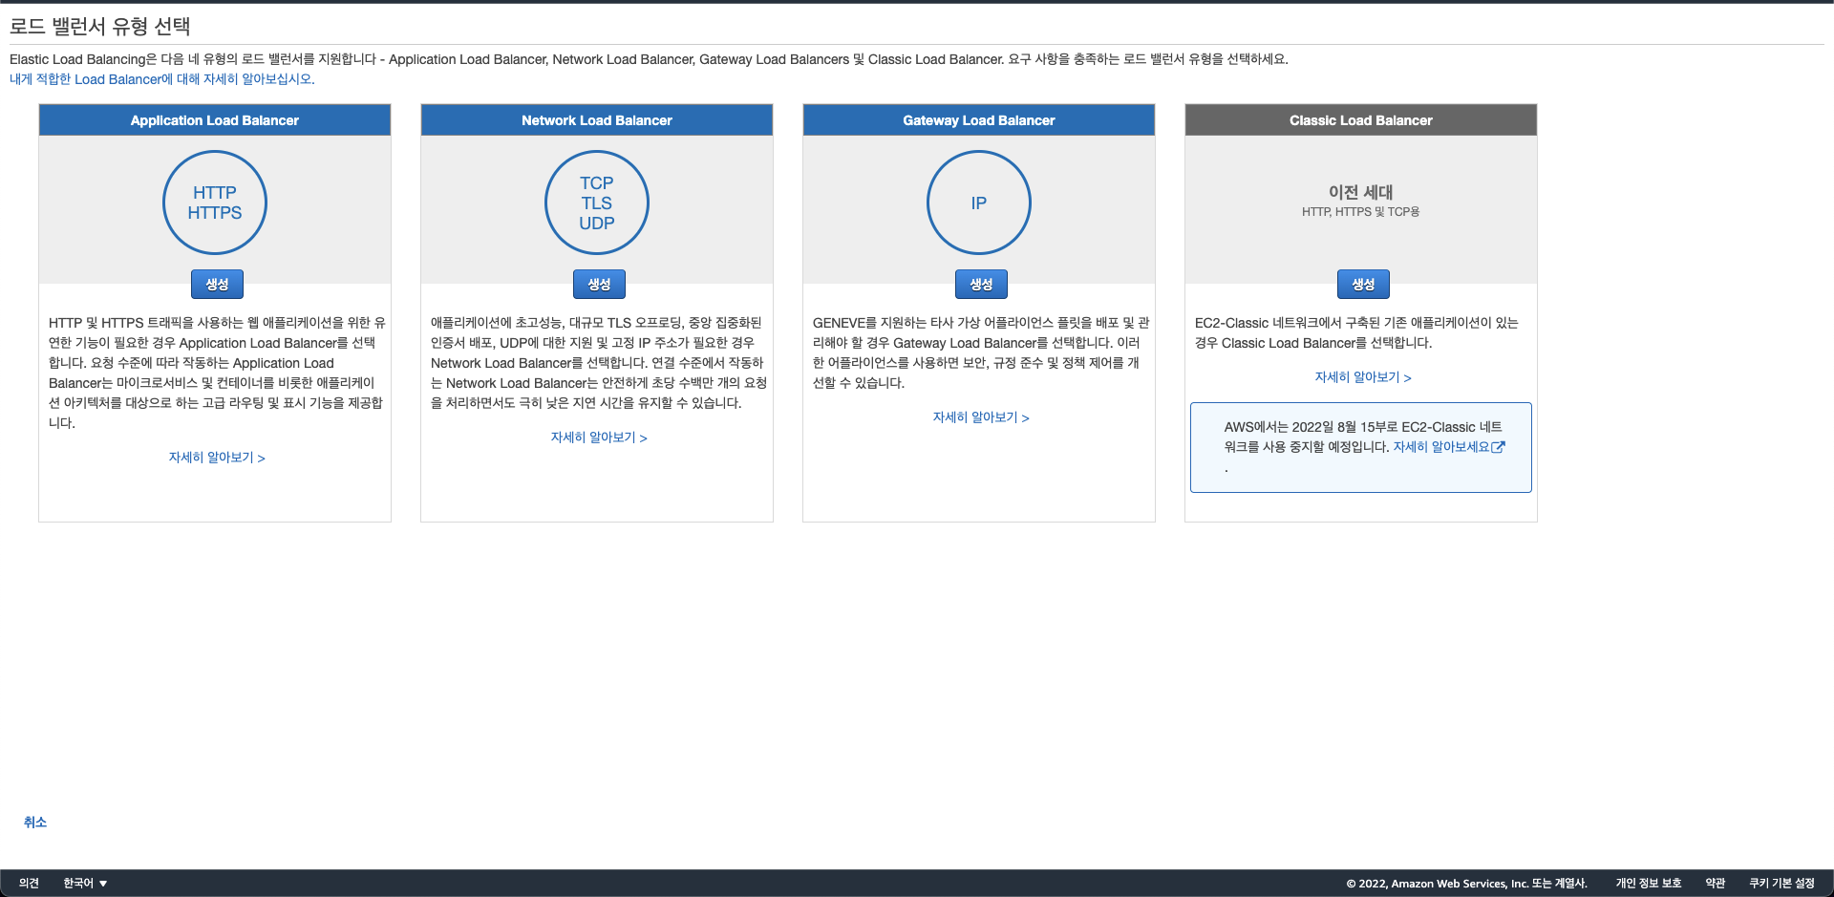This screenshot has height=897, width=1834.
Task: Create an Application Load Balancer with 생성
Action: click(217, 284)
